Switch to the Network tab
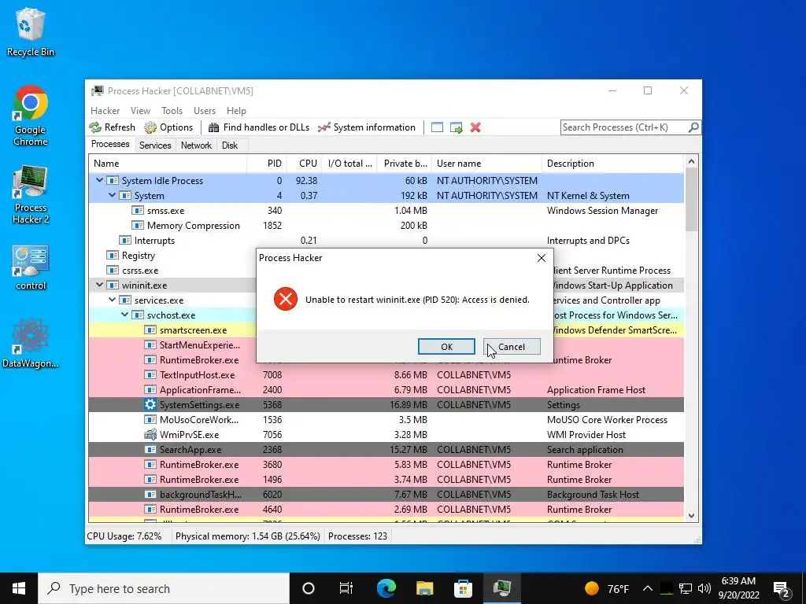Screen dimensions: 806x604 pyautogui.click(x=196, y=145)
